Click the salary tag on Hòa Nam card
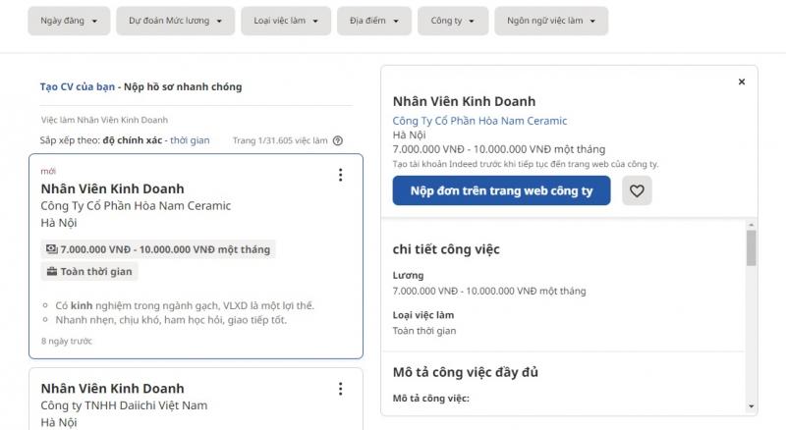The width and height of the screenshot is (786, 430). [x=158, y=249]
